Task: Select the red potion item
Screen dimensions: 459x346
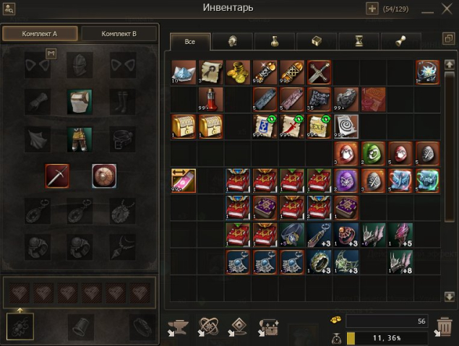Action: (x=210, y=100)
